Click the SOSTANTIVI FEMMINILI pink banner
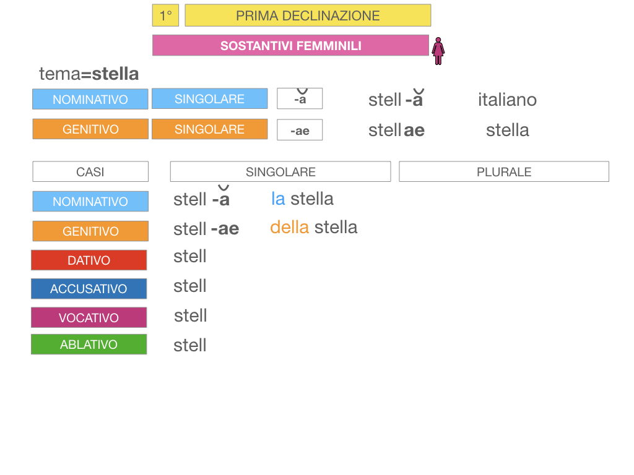 [290, 46]
